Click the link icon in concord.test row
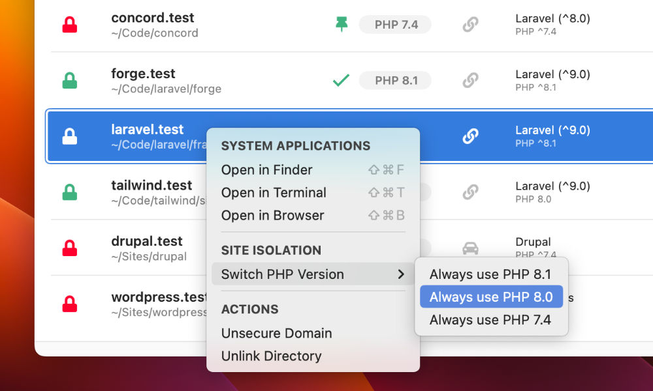653x391 pixels. [x=470, y=25]
